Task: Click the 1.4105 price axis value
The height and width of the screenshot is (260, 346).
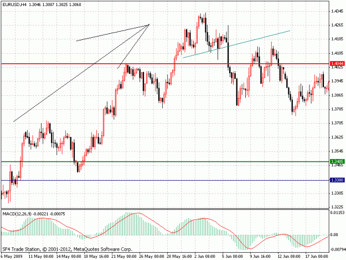Action: tap(338, 53)
